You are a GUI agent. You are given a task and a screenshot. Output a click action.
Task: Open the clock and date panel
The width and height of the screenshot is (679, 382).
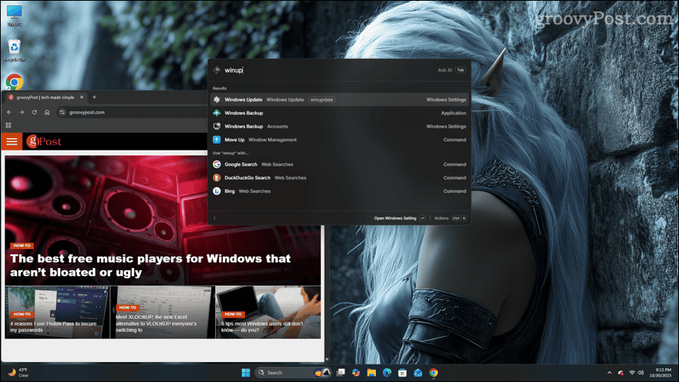tap(661, 373)
